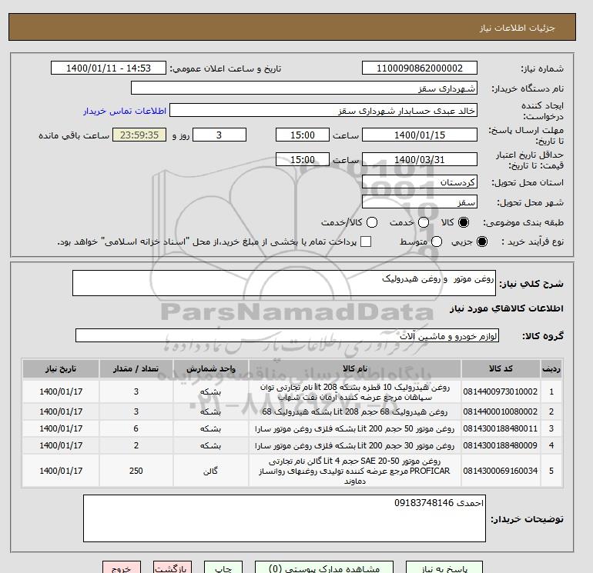Click quantity 6 in row 3
The image size is (593, 573).
point(136,428)
